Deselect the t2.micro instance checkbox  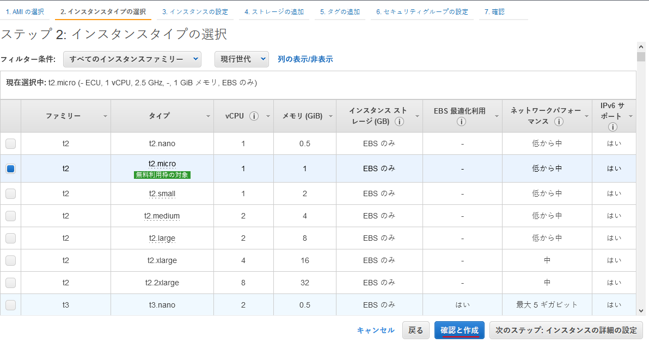[x=10, y=168]
